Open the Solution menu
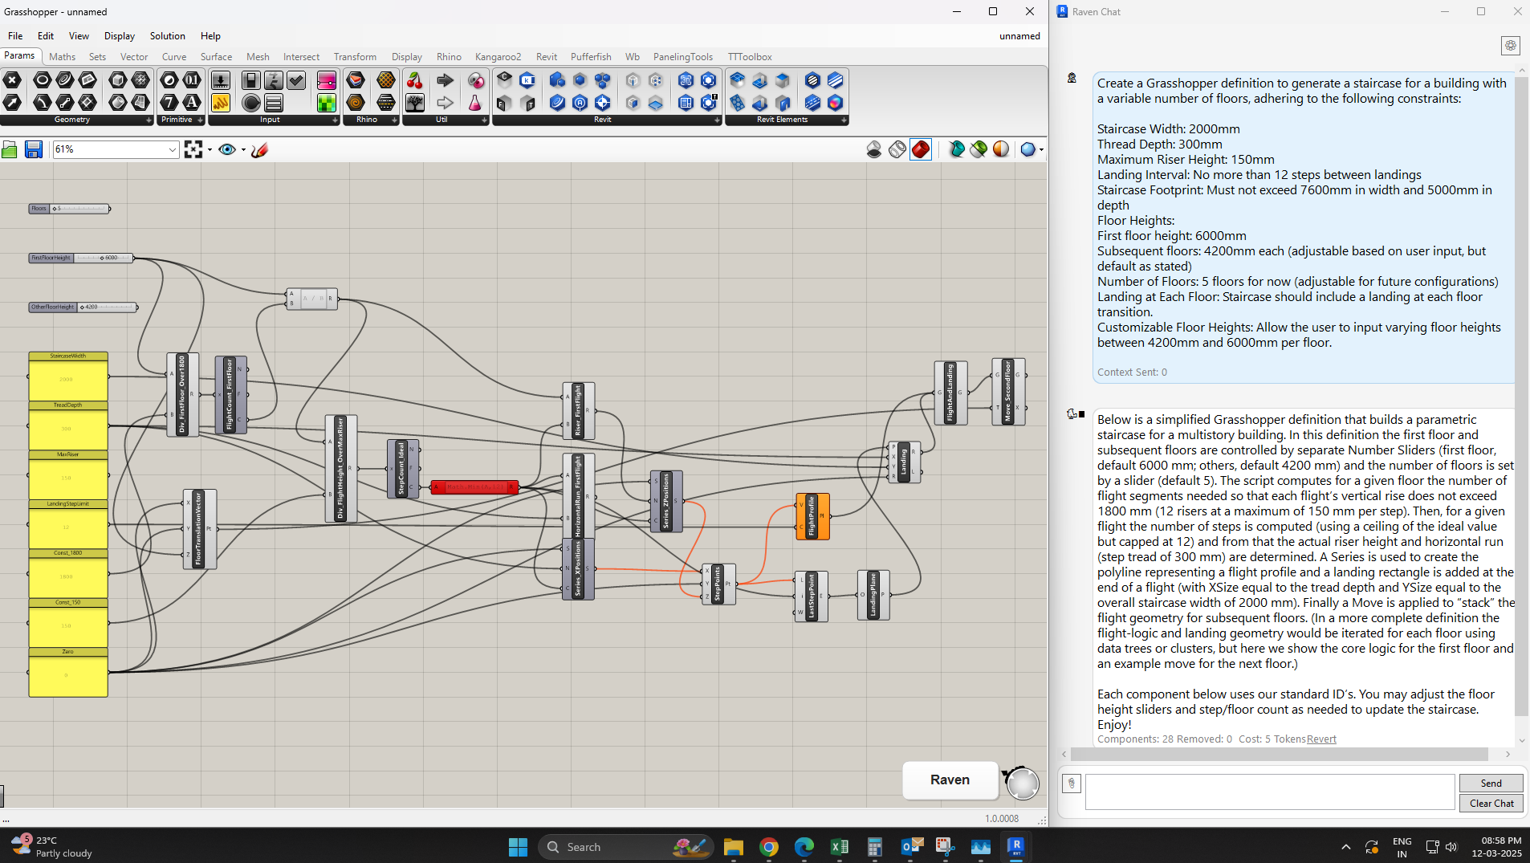Image resolution: width=1530 pixels, height=863 pixels. click(167, 35)
